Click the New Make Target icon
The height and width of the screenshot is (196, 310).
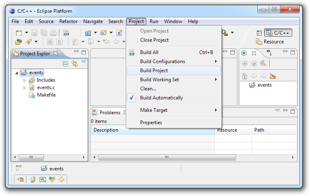point(245,64)
